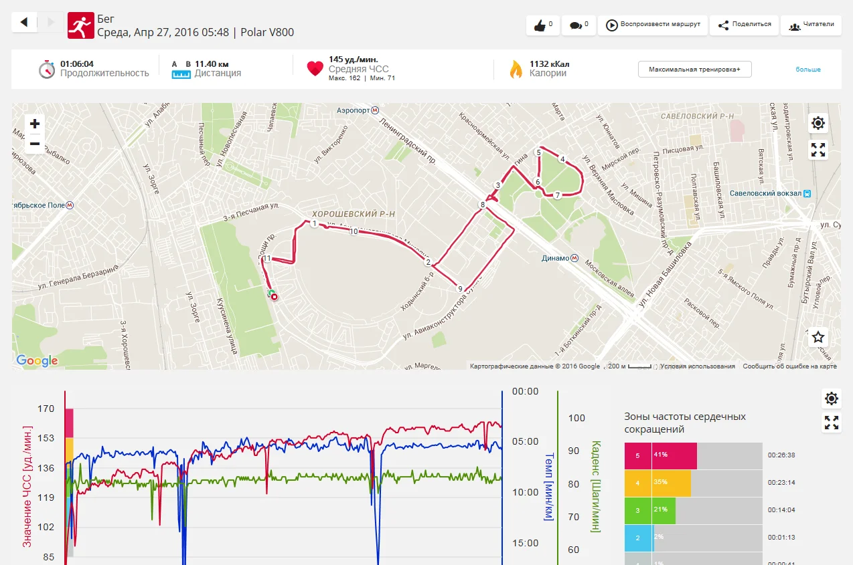The height and width of the screenshot is (565, 853).
Task: Click the Максимальная тренировка+ button
Action: [694, 70]
